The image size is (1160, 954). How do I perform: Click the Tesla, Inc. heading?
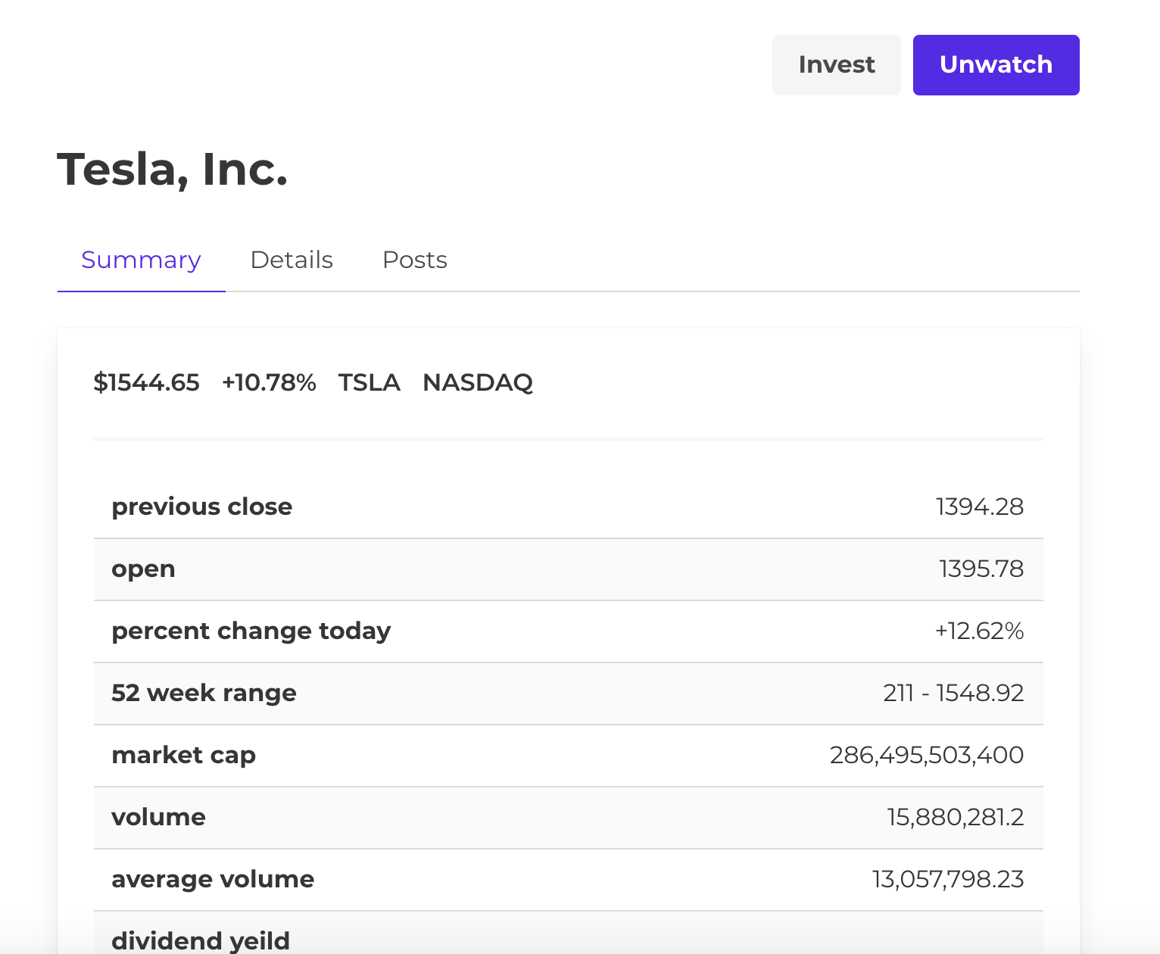coord(173,169)
